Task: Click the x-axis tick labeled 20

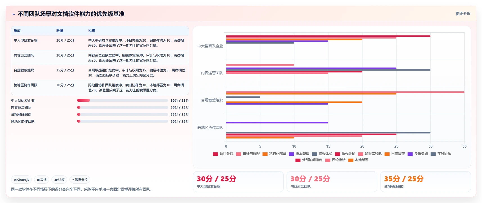Action: click(362, 146)
